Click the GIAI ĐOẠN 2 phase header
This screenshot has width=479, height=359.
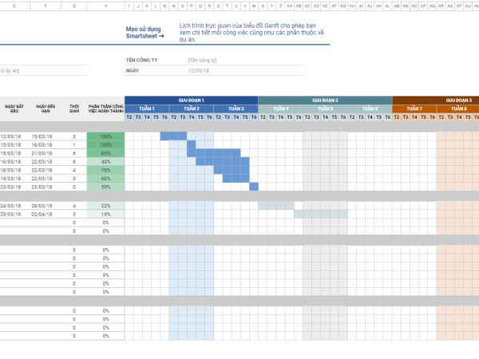pyautogui.click(x=325, y=100)
